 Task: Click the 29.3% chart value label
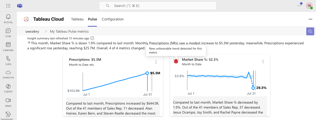pyautogui.click(x=261, y=88)
